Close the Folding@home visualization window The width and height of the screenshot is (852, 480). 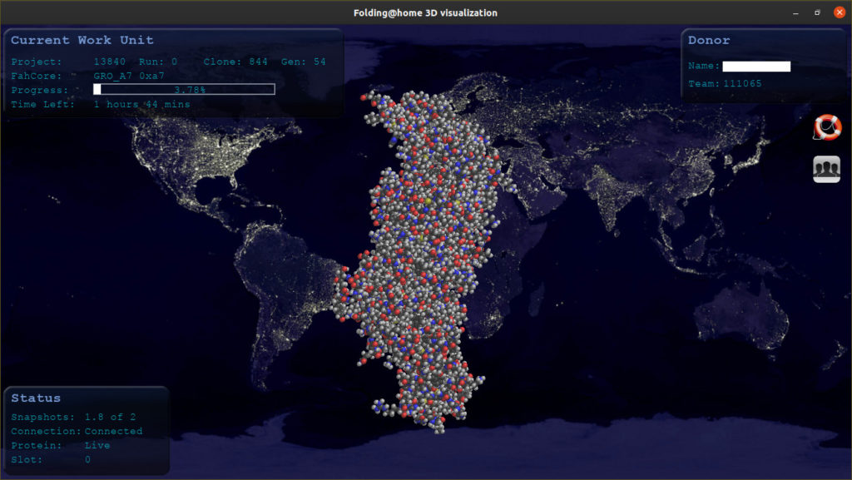pyautogui.click(x=840, y=12)
